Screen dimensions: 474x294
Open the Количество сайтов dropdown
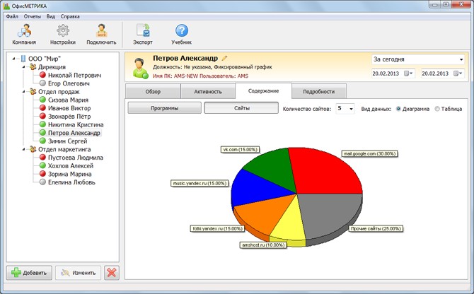click(346, 109)
